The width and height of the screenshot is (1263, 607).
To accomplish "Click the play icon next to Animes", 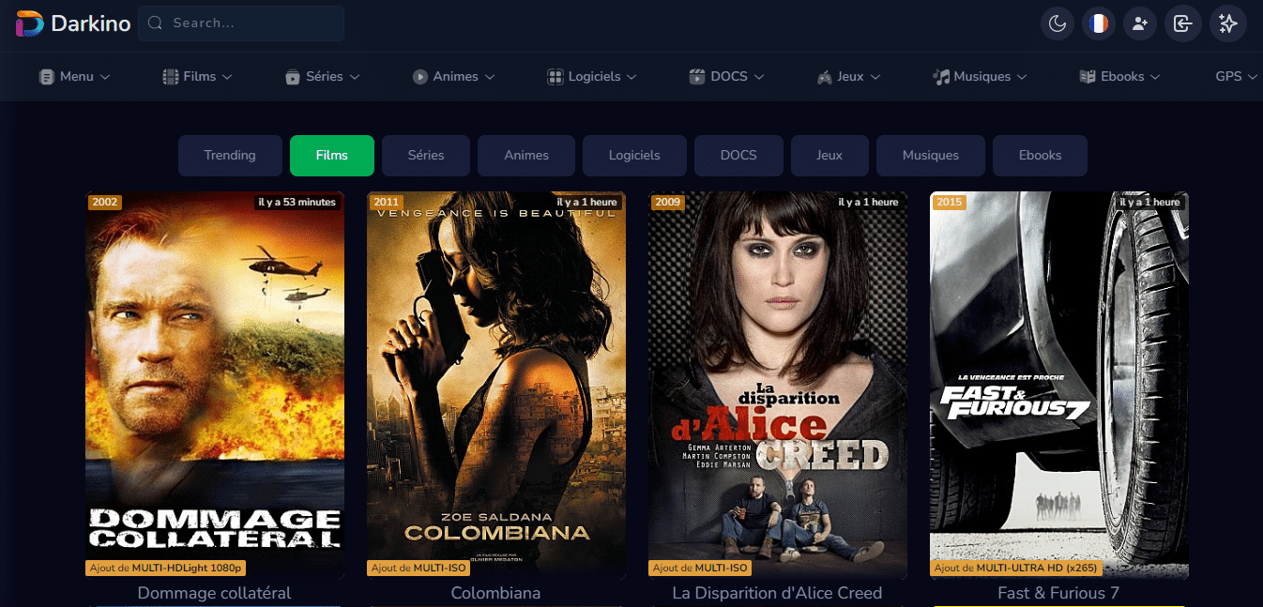I will click(x=418, y=76).
